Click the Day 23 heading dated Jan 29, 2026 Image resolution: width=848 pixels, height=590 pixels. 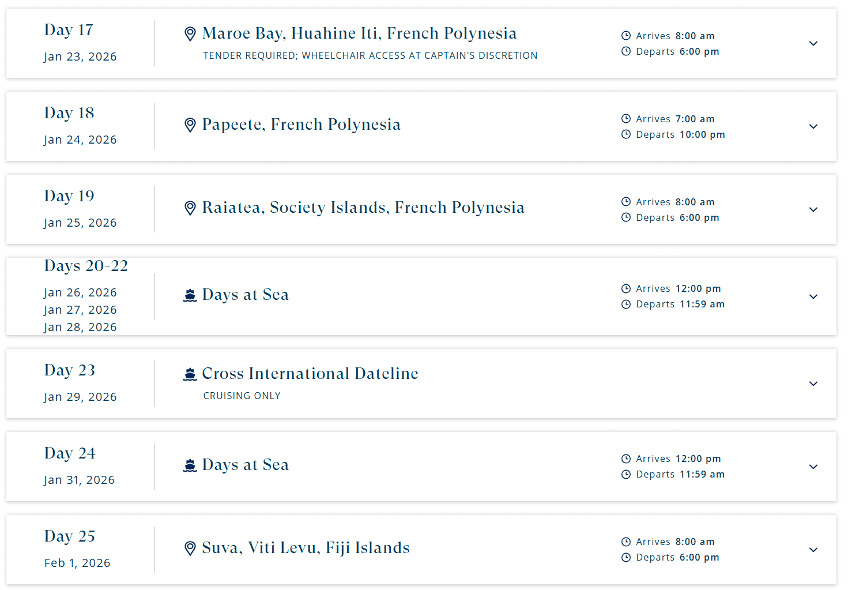[70, 370]
